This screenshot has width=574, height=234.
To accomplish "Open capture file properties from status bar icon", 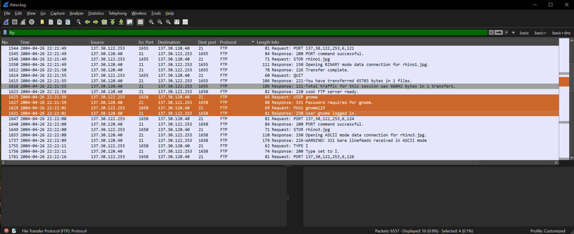I will [x=14, y=231].
